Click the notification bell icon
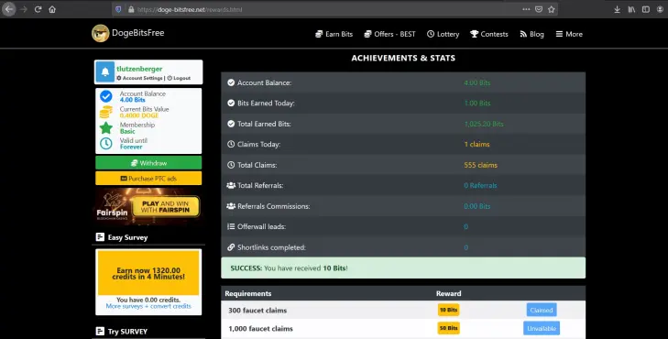The image size is (668, 339). pyautogui.click(x=105, y=72)
